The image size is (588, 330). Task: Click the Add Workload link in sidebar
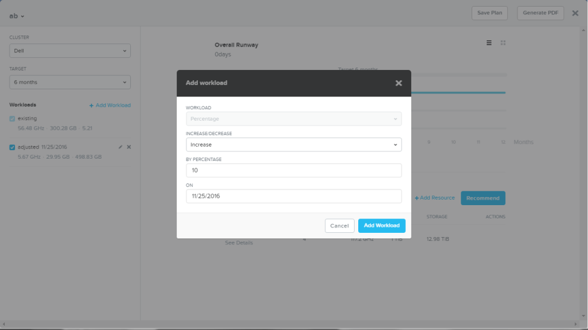pyautogui.click(x=110, y=106)
